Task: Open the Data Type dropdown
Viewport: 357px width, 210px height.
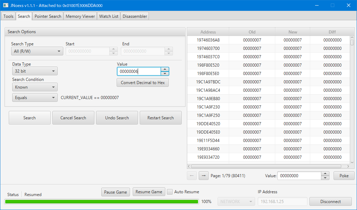Action: click(35, 71)
